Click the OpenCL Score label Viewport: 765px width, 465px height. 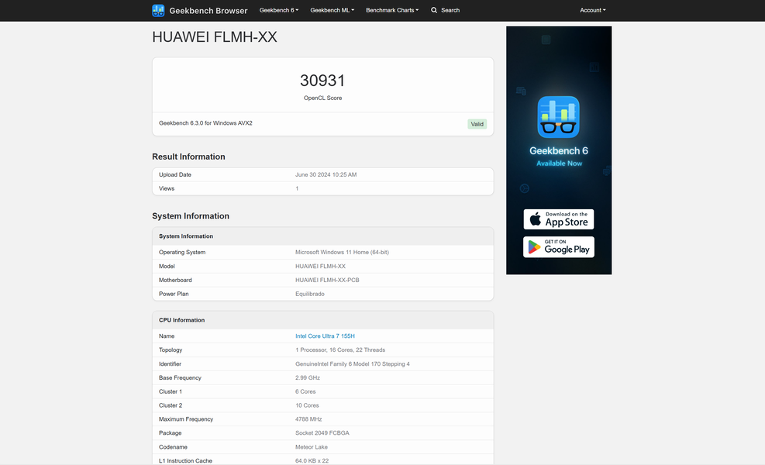point(322,98)
